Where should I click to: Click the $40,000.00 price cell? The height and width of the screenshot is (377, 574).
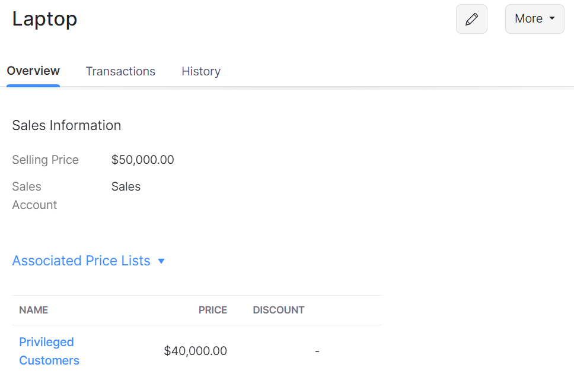pyautogui.click(x=196, y=351)
